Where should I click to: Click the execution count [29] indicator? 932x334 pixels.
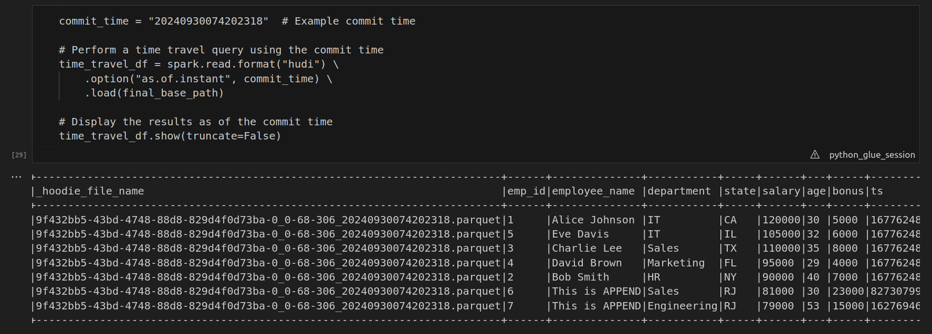[x=19, y=155]
